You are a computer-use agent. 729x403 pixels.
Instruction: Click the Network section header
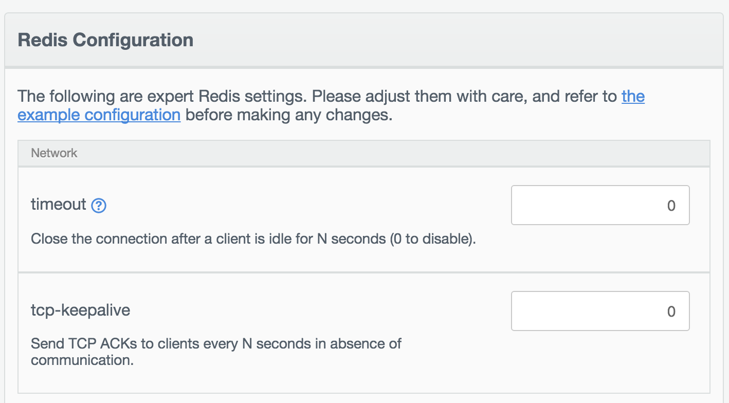point(54,153)
